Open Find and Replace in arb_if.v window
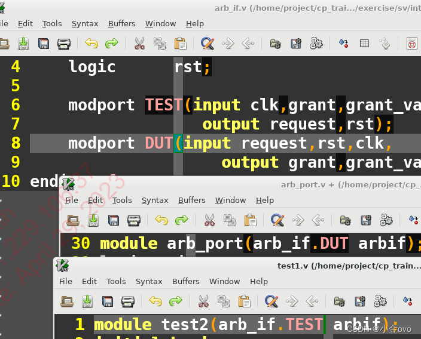Viewport: 421px width, 339px height. pyautogui.click(x=208, y=44)
